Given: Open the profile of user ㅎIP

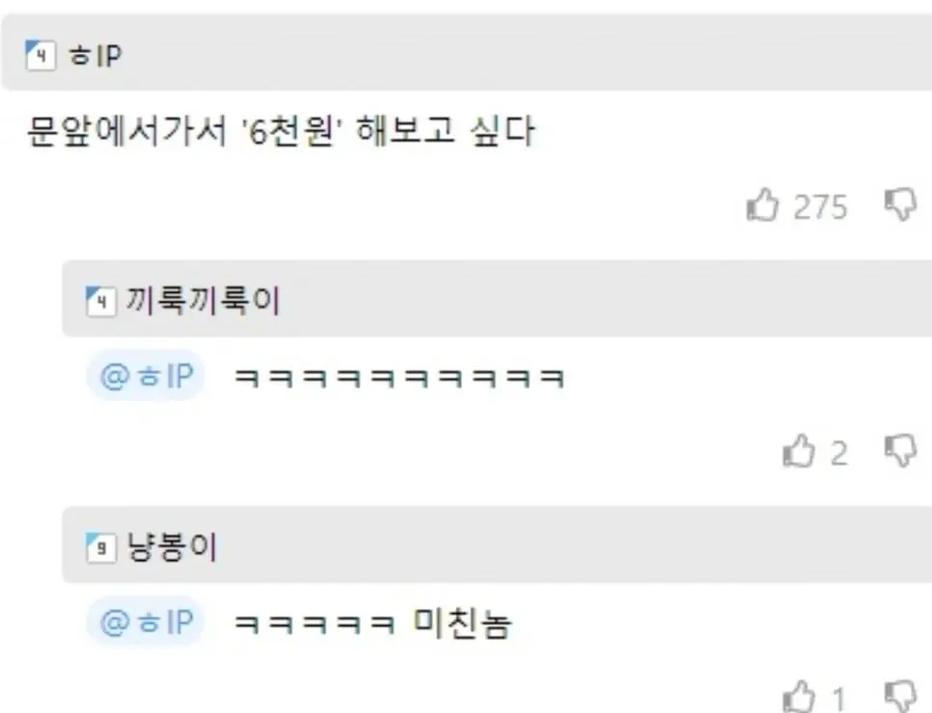Looking at the screenshot, I should point(96,56).
